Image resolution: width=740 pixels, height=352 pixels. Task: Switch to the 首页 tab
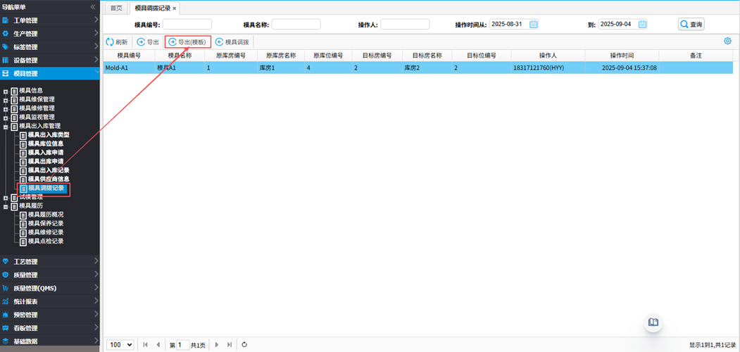tap(116, 8)
